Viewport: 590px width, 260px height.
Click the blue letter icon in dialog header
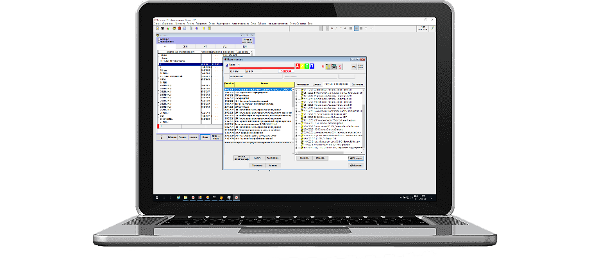tap(312, 66)
